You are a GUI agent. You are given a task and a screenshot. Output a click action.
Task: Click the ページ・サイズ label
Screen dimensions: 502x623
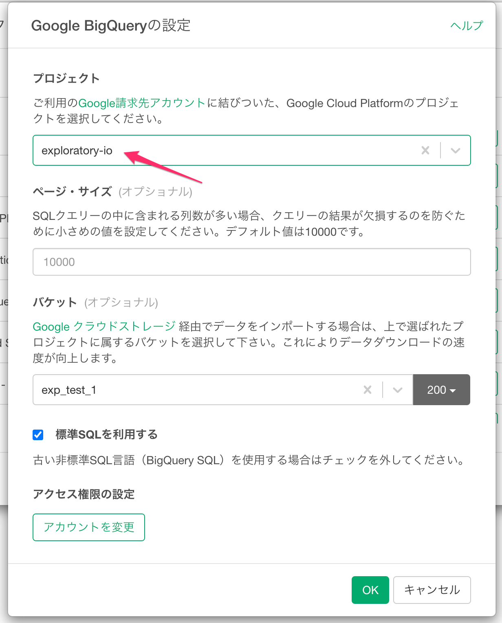(x=73, y=191)
